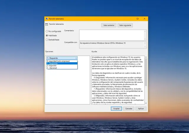Image resolution: width=189 pixels, height=133 pixels.
Task: Select '2: mejorado' in the dropdown list
Action: tap(62, 66)
